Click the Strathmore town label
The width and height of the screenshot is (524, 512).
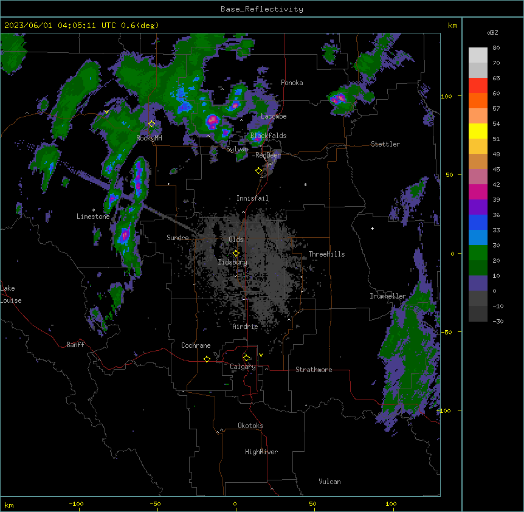coord(314,370)
